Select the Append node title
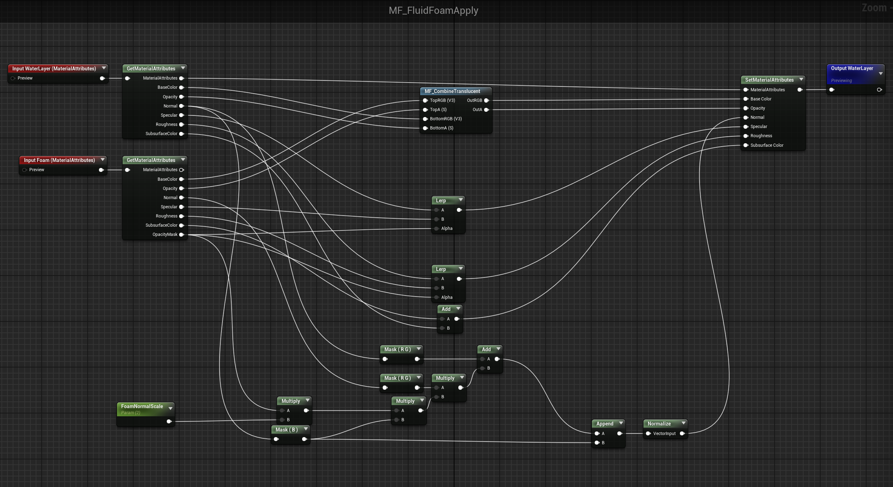The height and width of the screenshot is (487, 893). click(605, 424)
